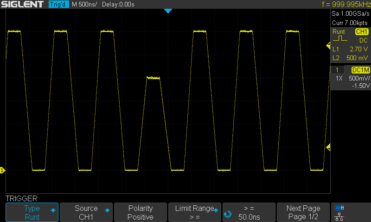Click the CH1 trigger source badge
This screenshot has height=222, width=371.
click(362, 31)
